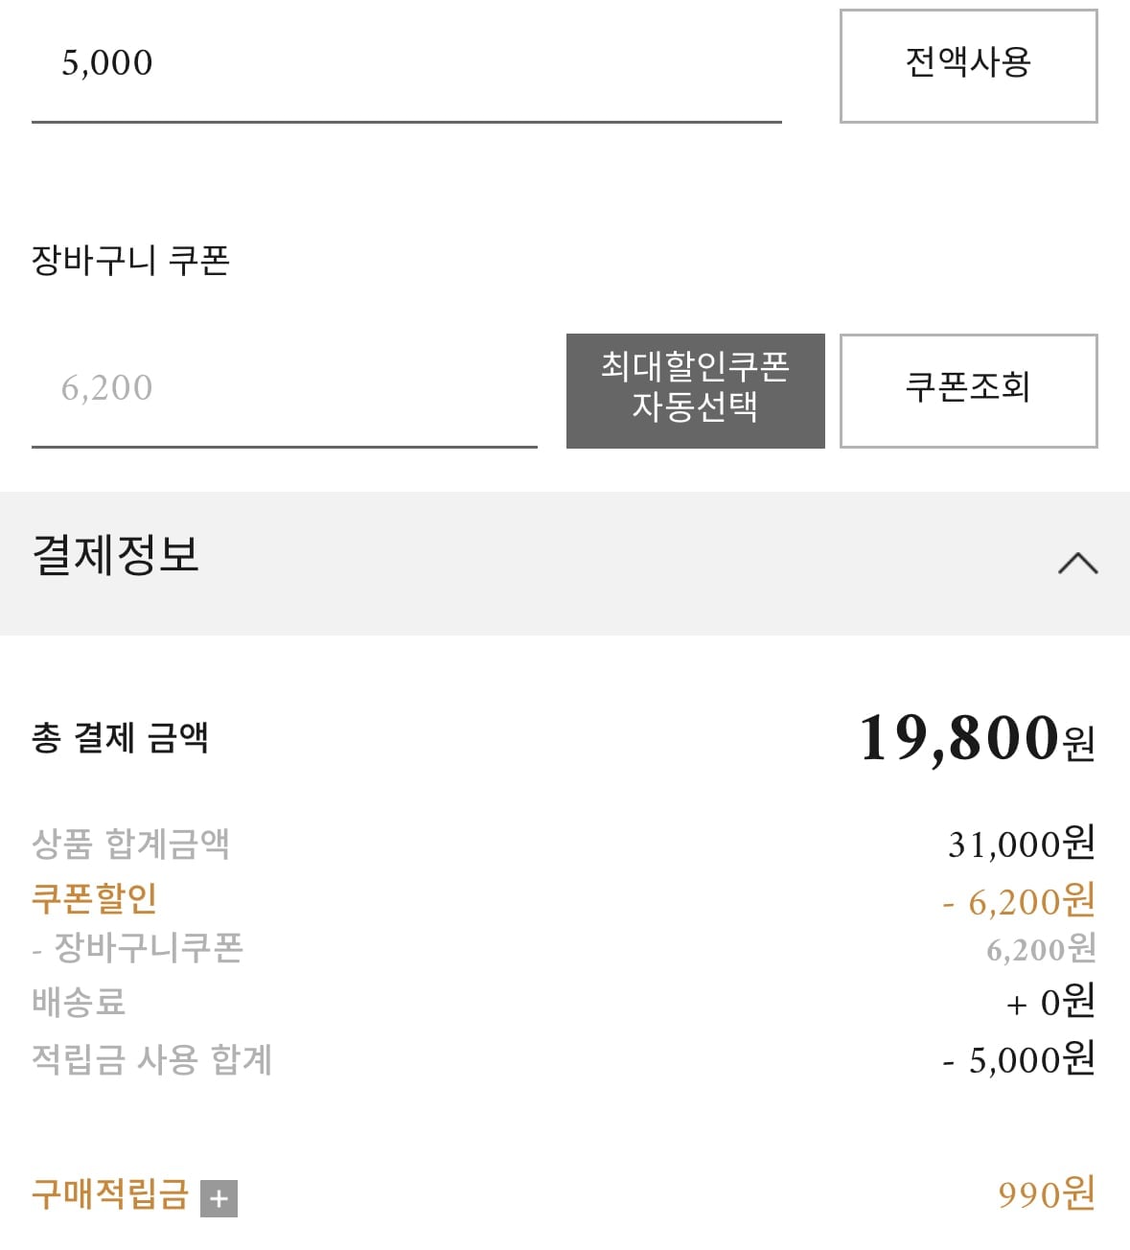The image size is (1130, 1250).
Task: Click the 상품 합계금액 label
Action: [130, 845]
